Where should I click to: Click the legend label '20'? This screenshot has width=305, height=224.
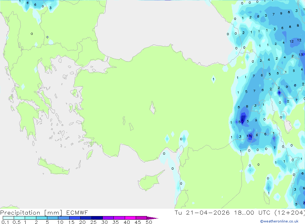(x=82, y=222)
